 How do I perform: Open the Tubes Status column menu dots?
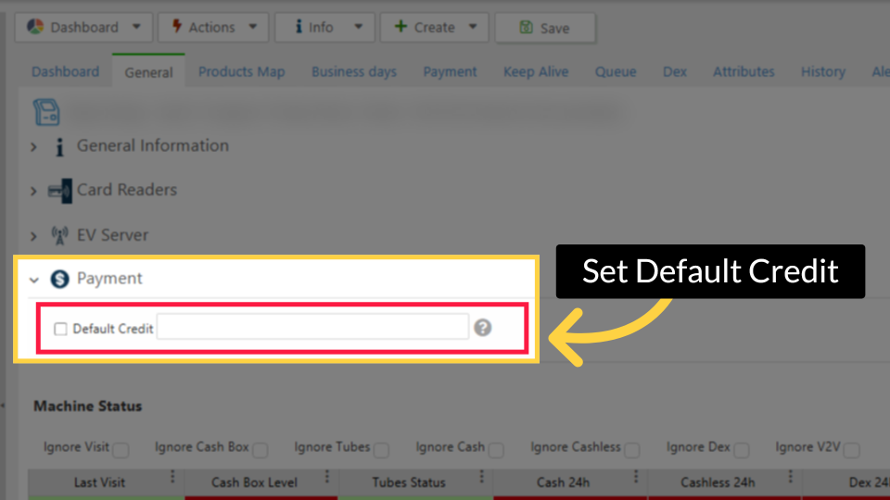coord(481,477)
